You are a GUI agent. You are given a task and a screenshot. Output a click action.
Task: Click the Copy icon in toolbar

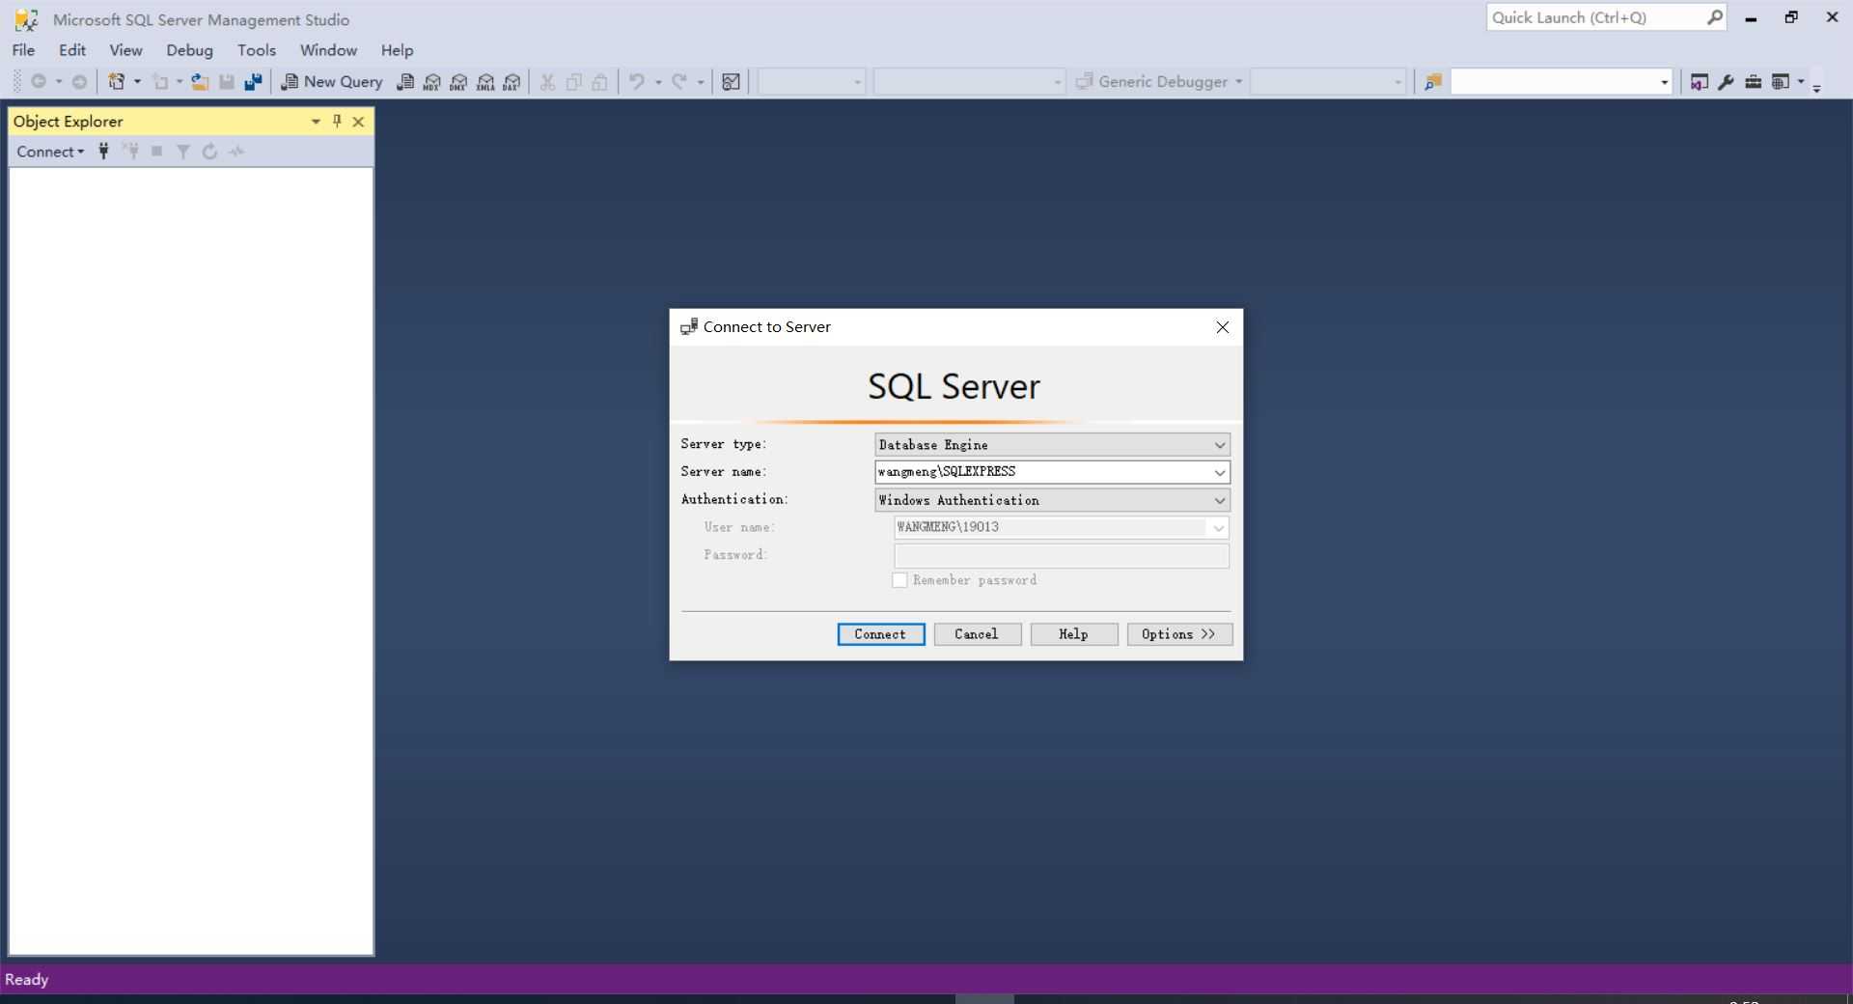[x=573, y=82]
